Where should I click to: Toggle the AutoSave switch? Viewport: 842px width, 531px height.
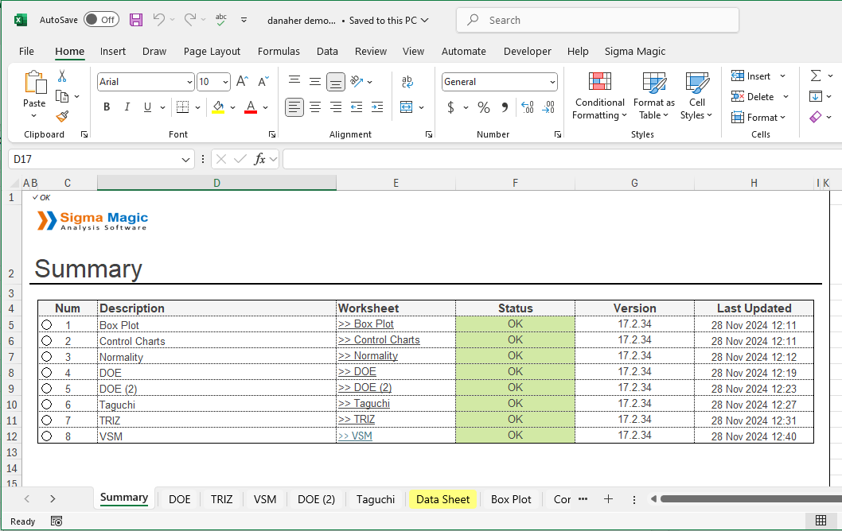[x=101, y=20]
